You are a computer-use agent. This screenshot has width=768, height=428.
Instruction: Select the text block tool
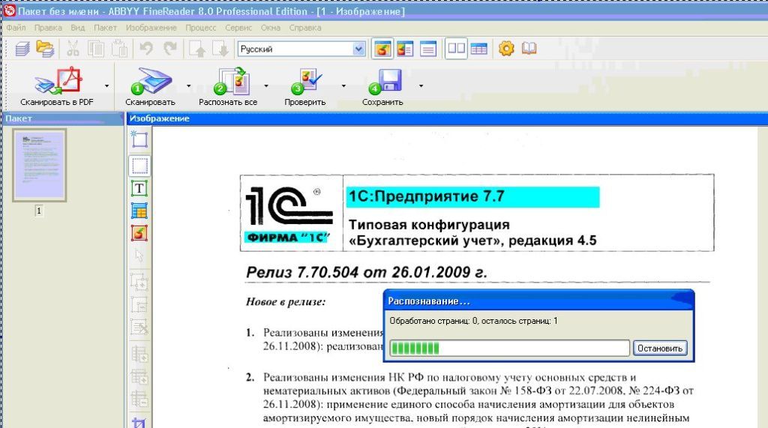click(x=139, y=188)
